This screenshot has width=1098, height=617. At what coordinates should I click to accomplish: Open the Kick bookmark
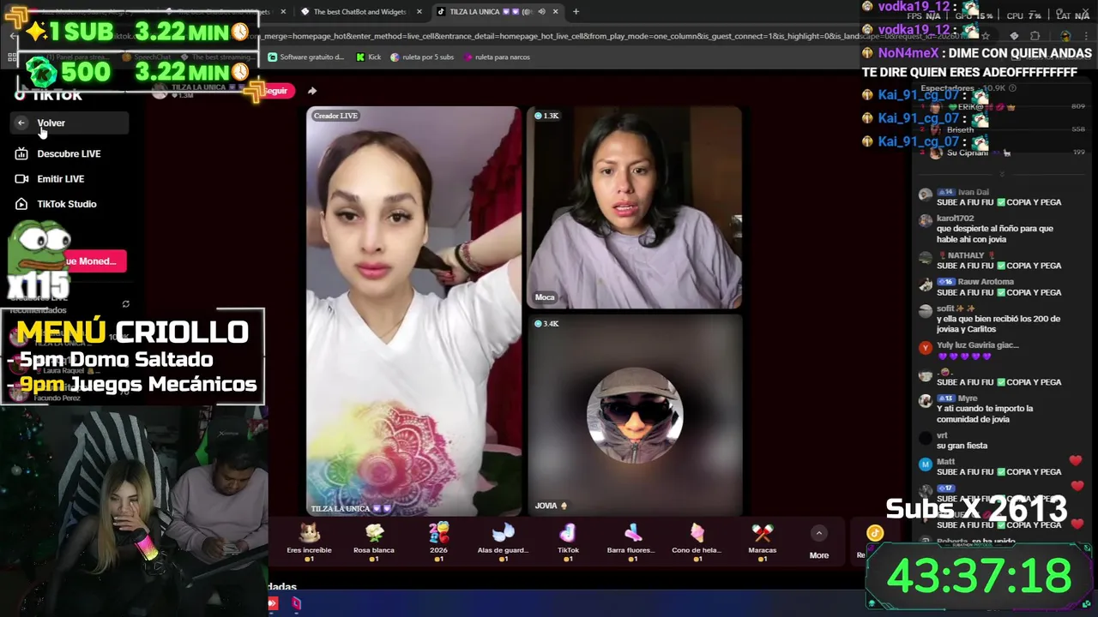tap(369, 57)
